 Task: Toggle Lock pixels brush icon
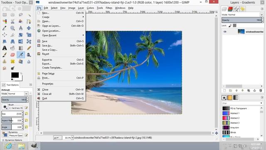tap(230, 25)
